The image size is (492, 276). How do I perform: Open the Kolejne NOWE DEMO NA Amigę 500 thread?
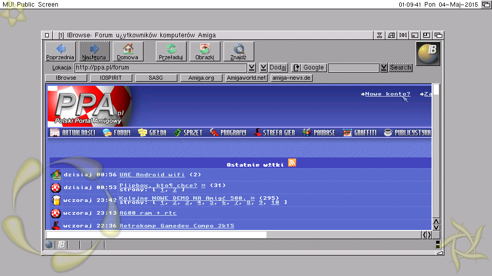tap(181, 198)
